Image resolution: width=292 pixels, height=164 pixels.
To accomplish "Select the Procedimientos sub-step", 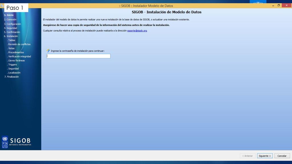I will pyautogui.click(x=15, y=52).
